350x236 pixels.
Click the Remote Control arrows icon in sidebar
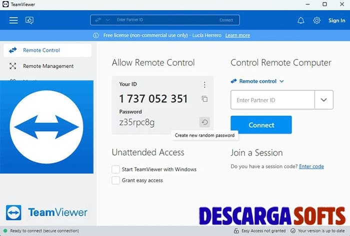12,50
